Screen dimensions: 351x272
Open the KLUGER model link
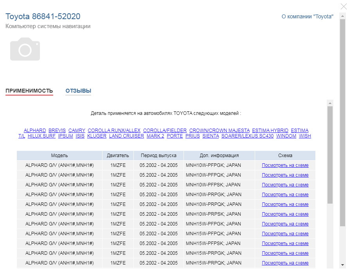(97, 136)
